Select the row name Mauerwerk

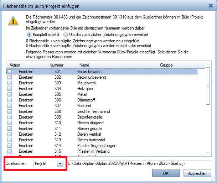87,83
